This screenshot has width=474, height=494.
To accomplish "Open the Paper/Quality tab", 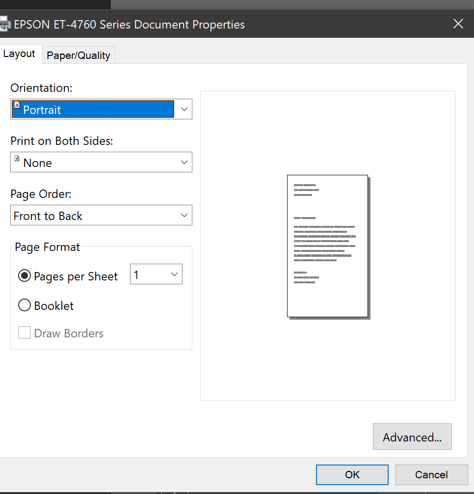I will point(79,55).
